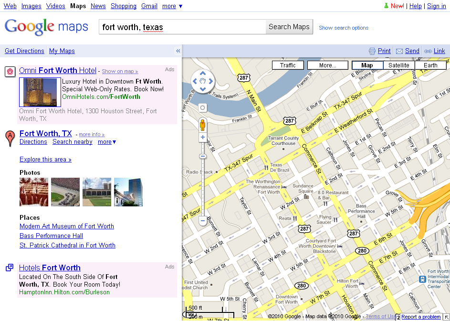The image size is (450, 322).
Task: Switch to Satellite map view
Action: pyautogui.click(x=398, y=65)
